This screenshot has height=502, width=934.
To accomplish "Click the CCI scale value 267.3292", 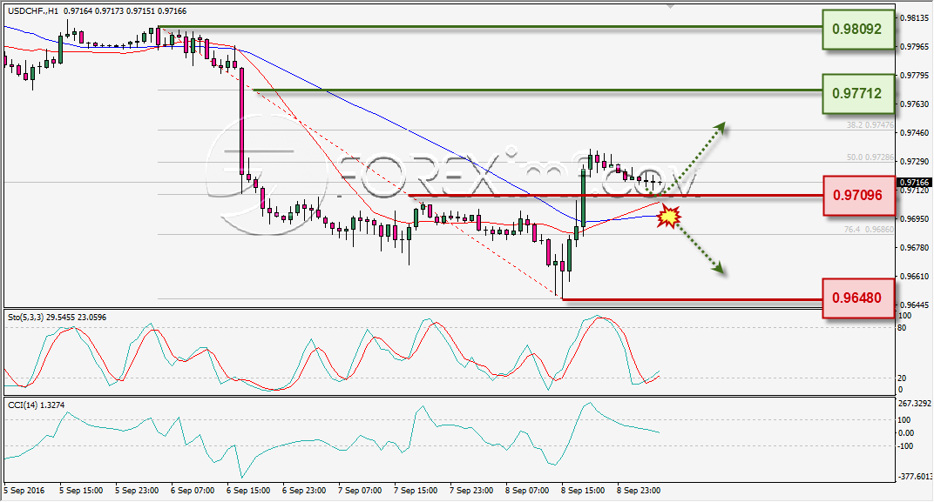I will 914,404.
